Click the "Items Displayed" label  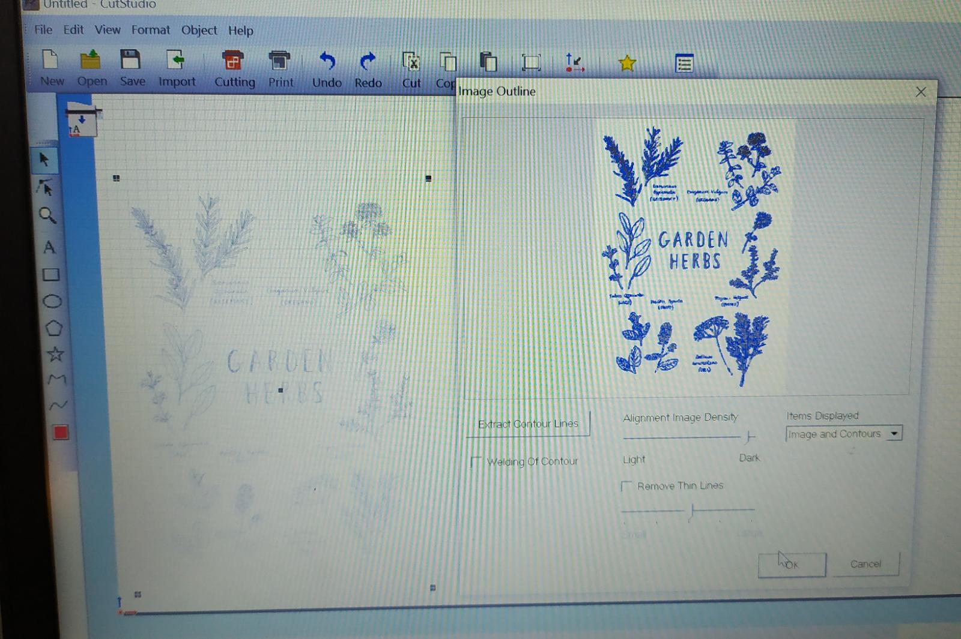click(822, 416)
